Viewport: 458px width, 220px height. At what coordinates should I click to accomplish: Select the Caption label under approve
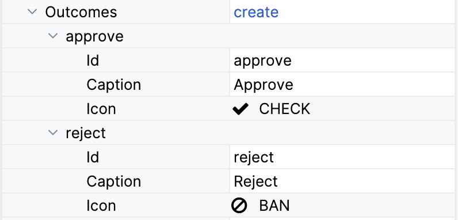coord(113,85)
